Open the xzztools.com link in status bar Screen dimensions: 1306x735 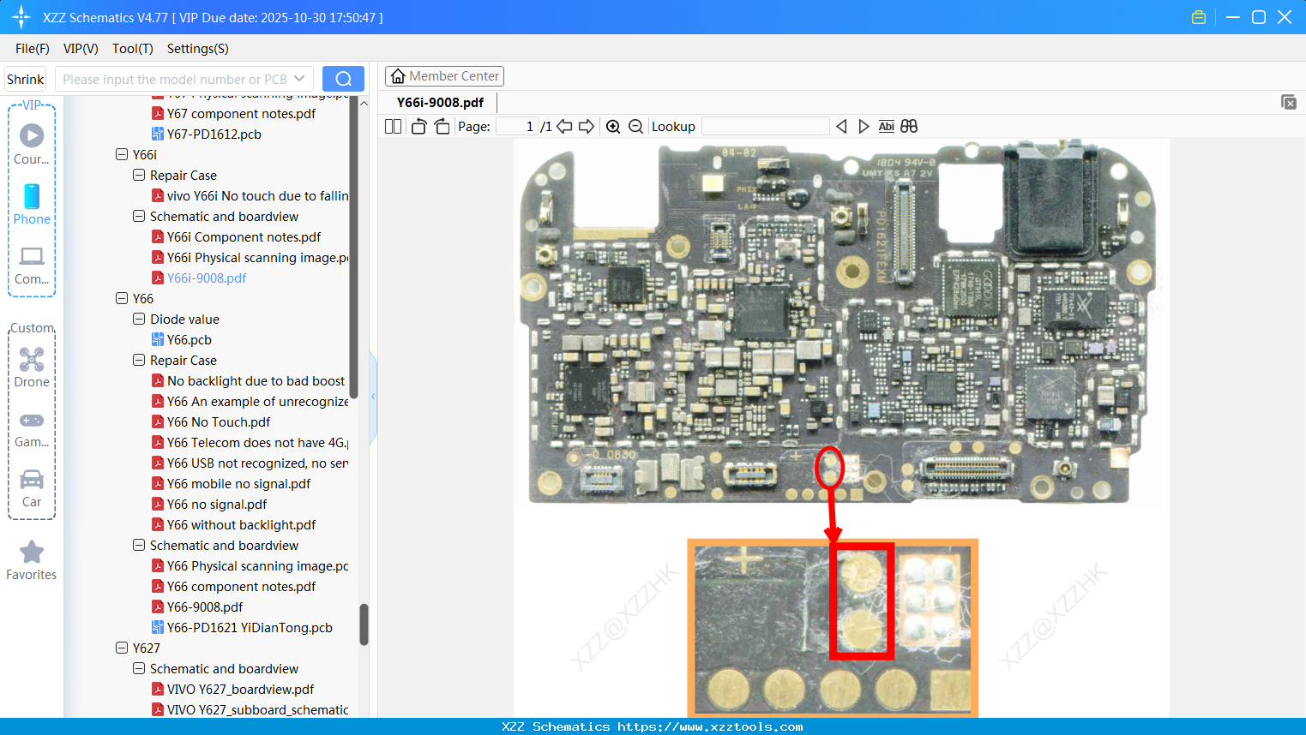tap(710, 726)
